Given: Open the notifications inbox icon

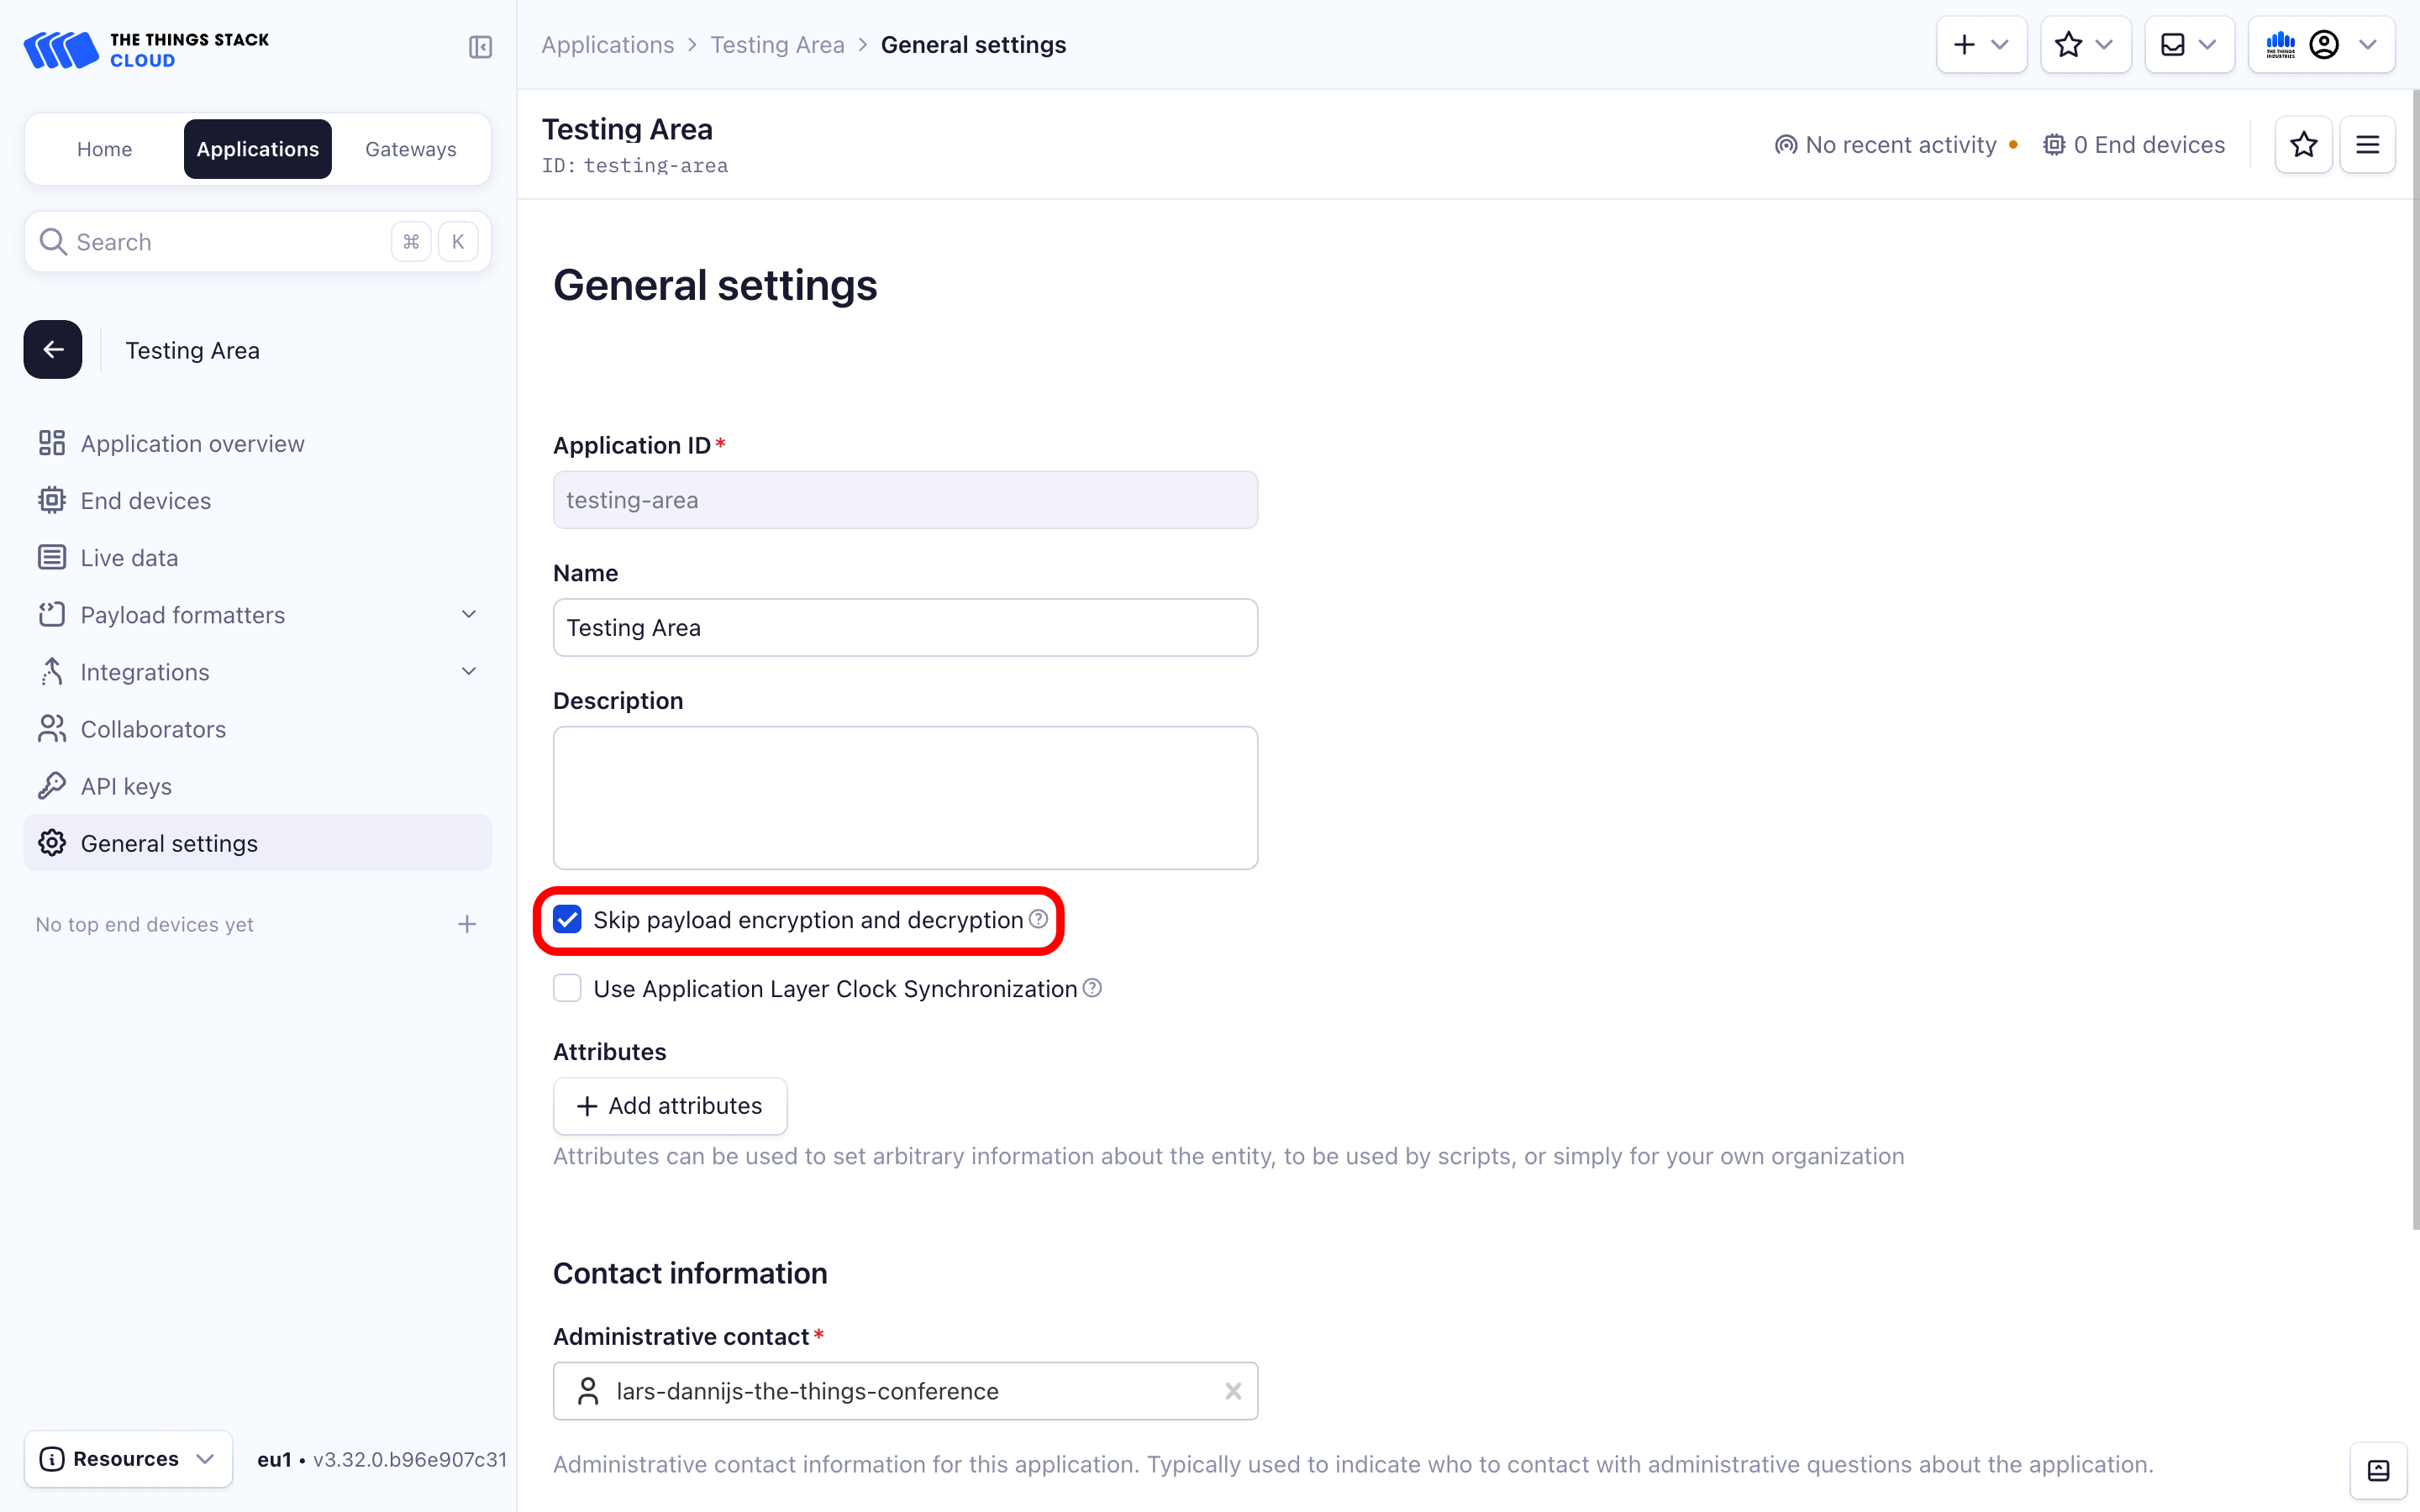Looking at the screenshot, I should point(2171,44).
